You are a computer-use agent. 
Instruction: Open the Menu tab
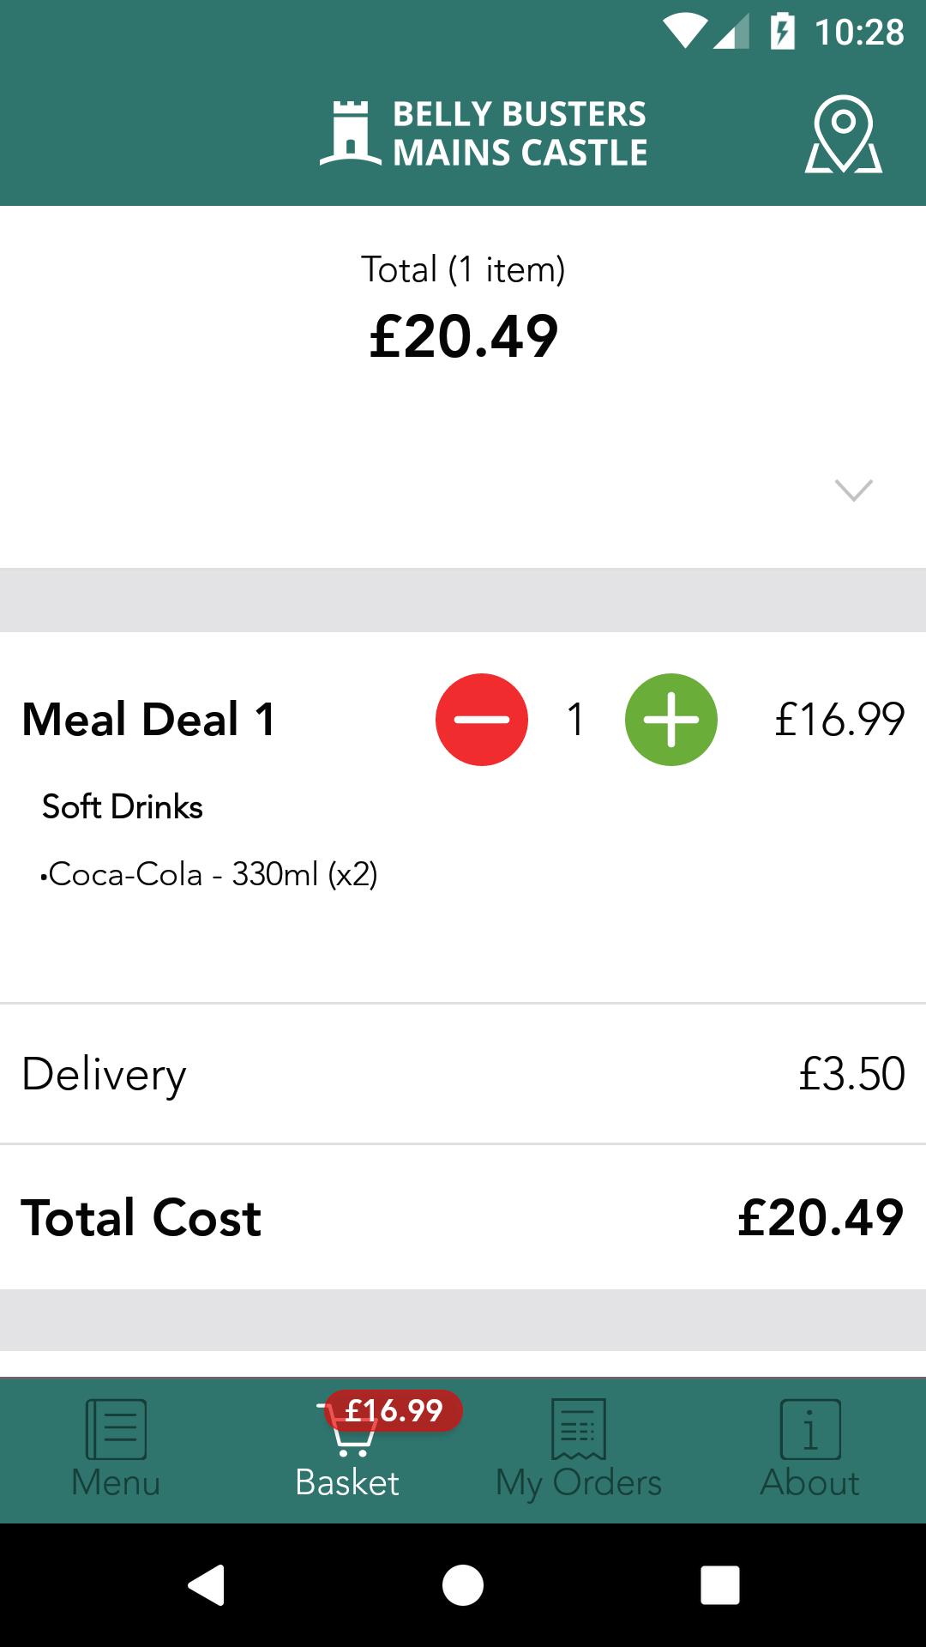pyautogui.click(x=116, y=1450)
